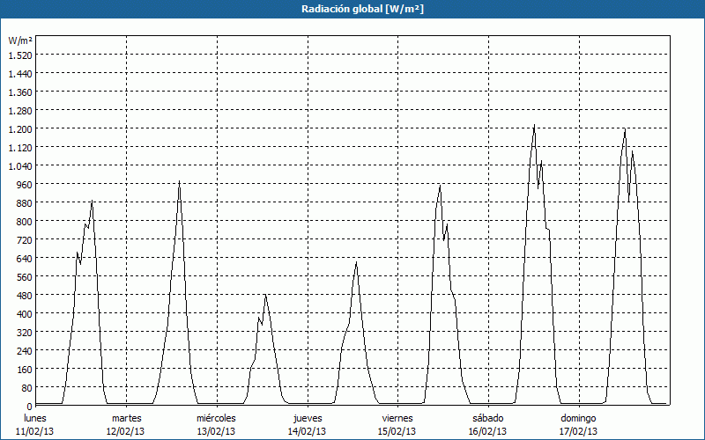Select the 480 y-axis value
Screen dimensions: 705x440
[x=25, y=296]
